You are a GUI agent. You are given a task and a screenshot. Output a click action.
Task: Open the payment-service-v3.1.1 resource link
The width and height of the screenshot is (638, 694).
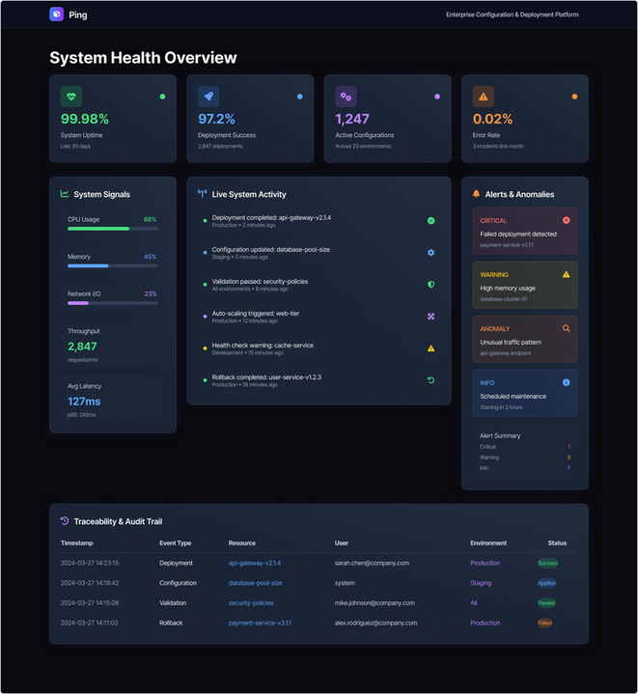click(x=260, y=623)
